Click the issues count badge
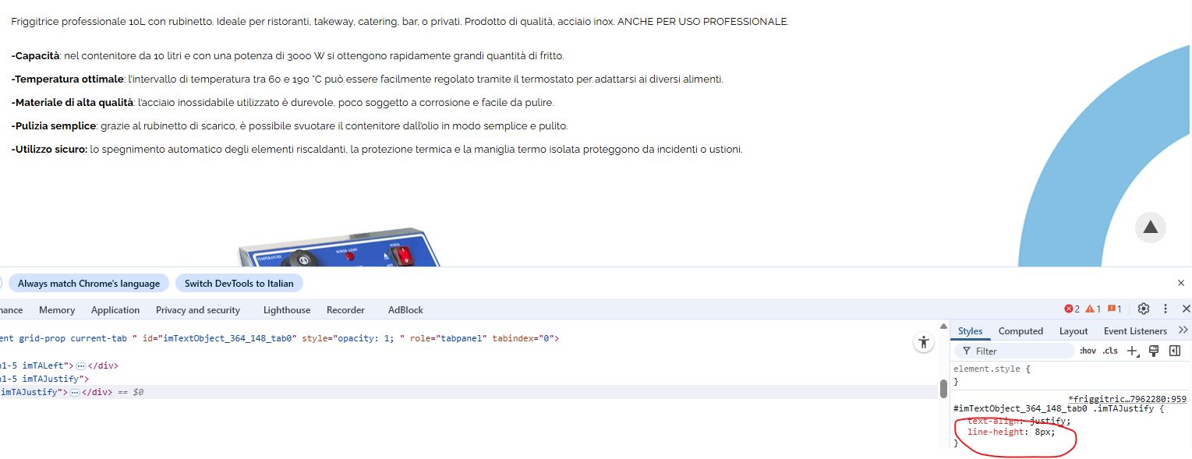The width and height of the screenshot is (1192, 459). [x=1114, y=309]
